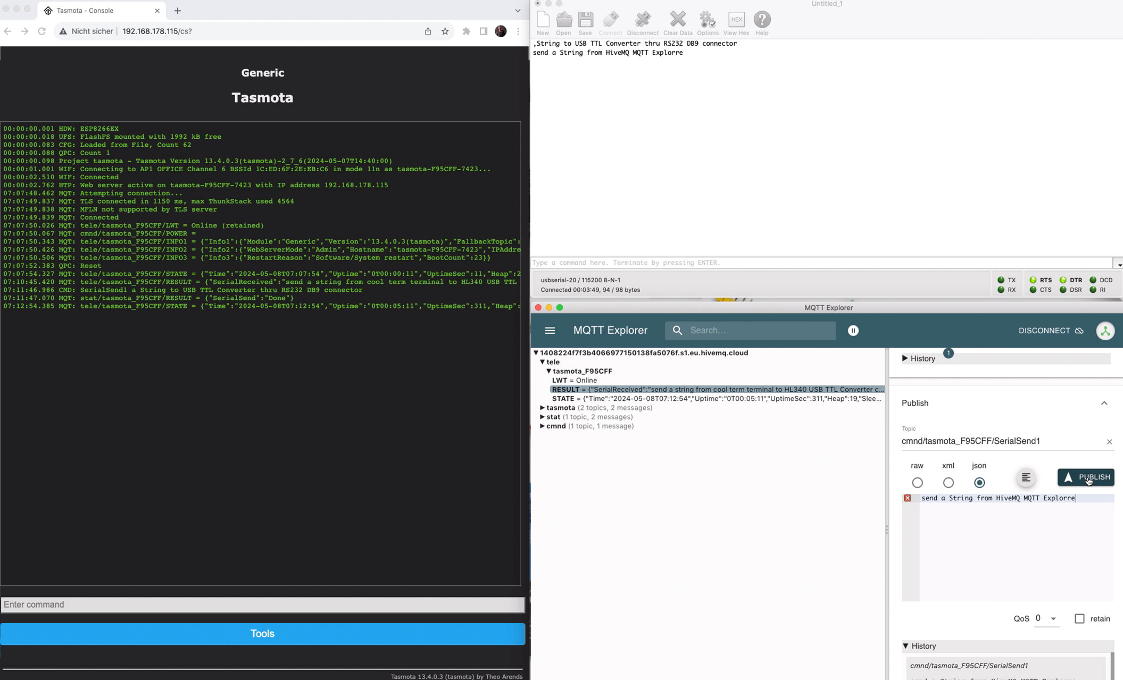This screenshot has height=680, width=1123.
Task: Collapse the tasmota_F95CFF tree node
Action: [548, 371]
